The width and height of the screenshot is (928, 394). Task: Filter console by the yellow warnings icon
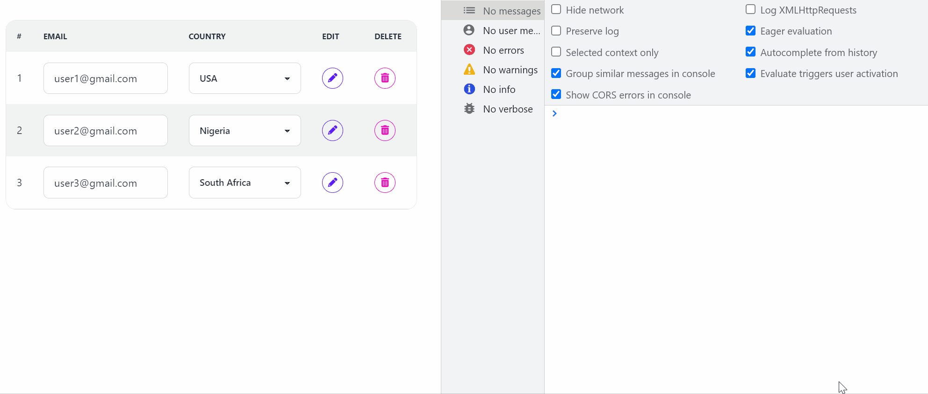[x=469, y=70]
